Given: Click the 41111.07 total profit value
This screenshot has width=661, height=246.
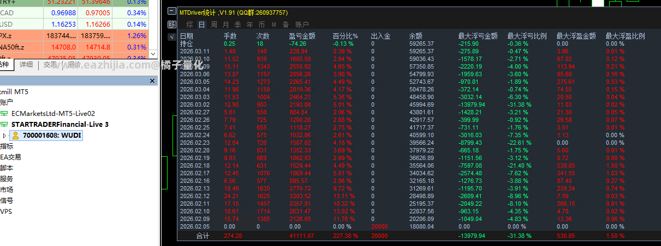Looking at the screenshot, I should [302, 236].
